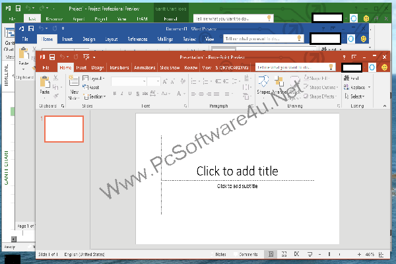Switch to the Transitions tab
This screenshot has width=396, height=264.
(119, 67)
